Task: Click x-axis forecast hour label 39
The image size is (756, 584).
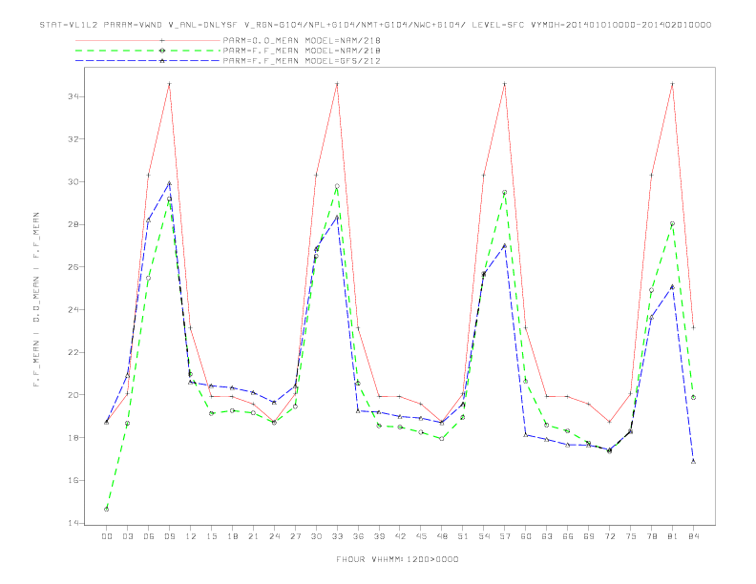Action: click(379, 536)
